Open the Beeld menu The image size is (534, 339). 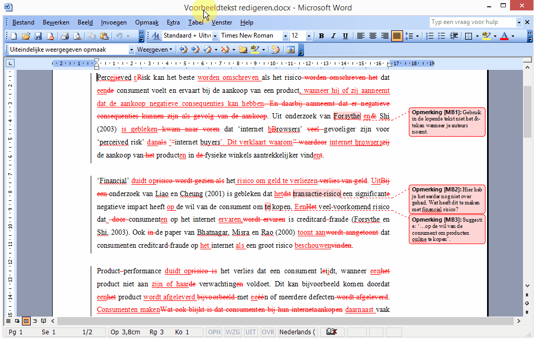click(85, 22)
